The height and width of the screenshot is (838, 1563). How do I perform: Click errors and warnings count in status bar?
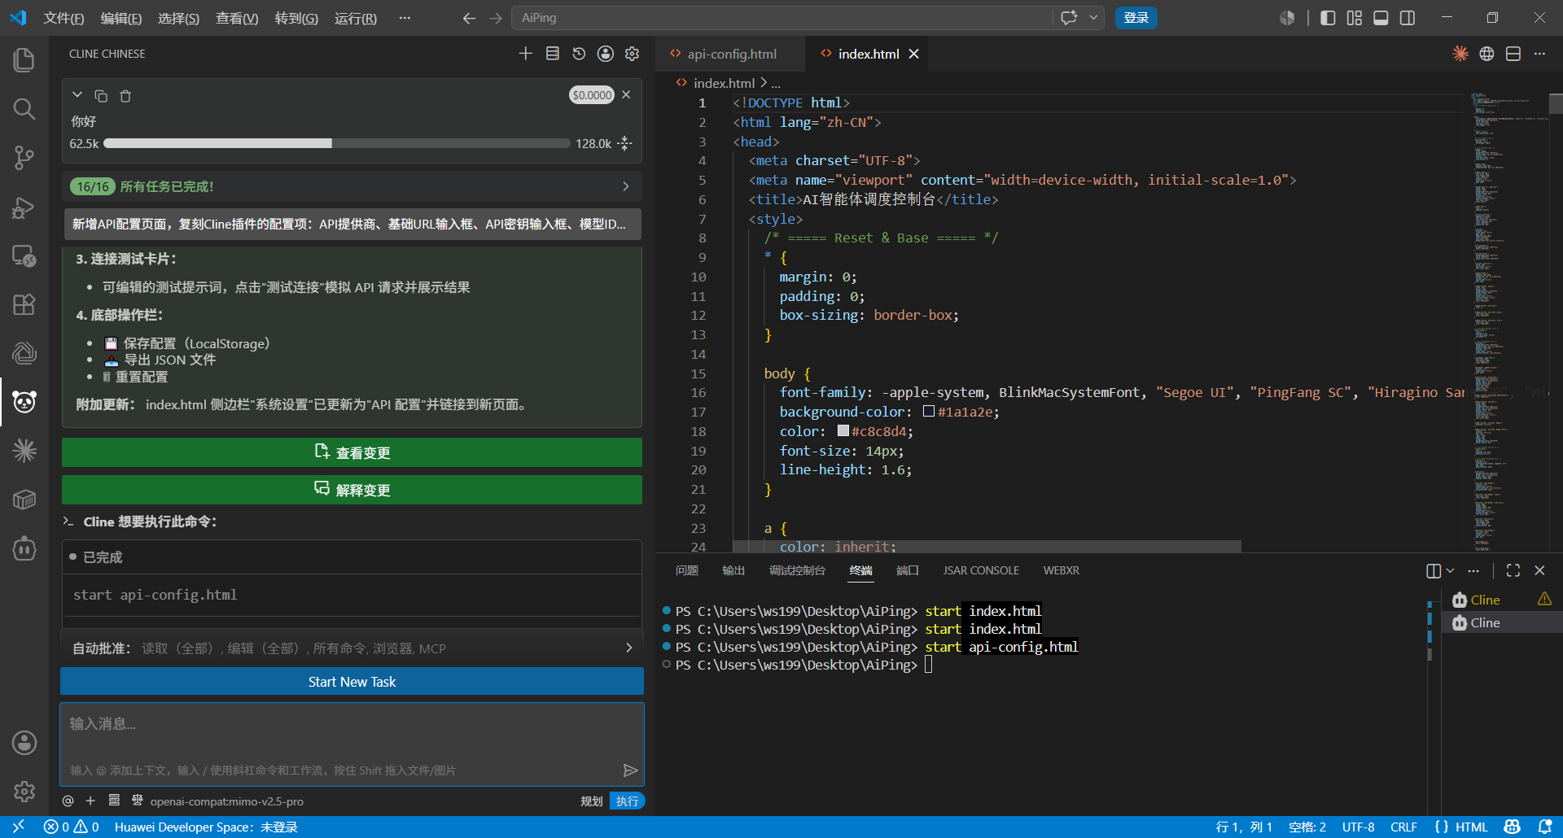72,827
